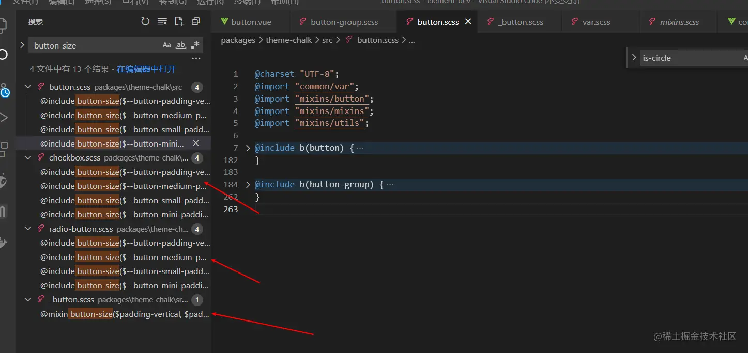Open a new search editor

click(x=179, y=21)
